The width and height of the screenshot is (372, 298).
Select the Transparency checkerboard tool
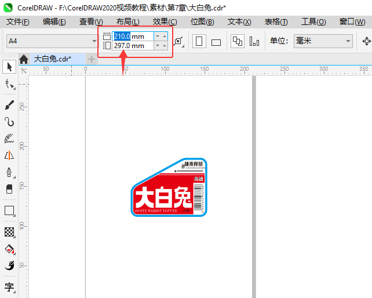tap(9, 232)
